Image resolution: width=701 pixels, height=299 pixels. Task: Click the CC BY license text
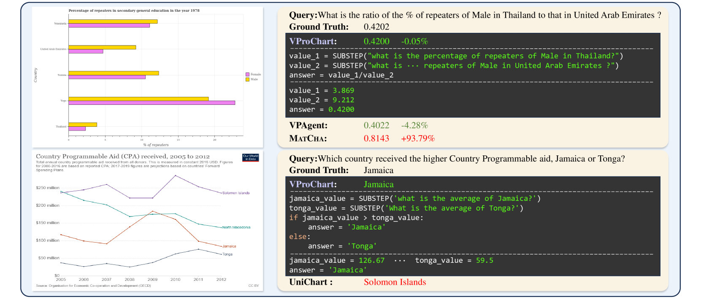click(254, 286)
